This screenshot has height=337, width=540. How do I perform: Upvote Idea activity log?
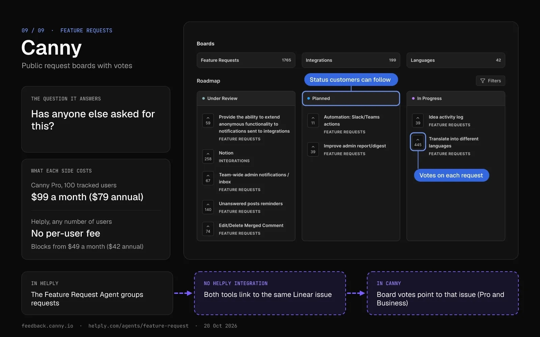click(418, 120)
